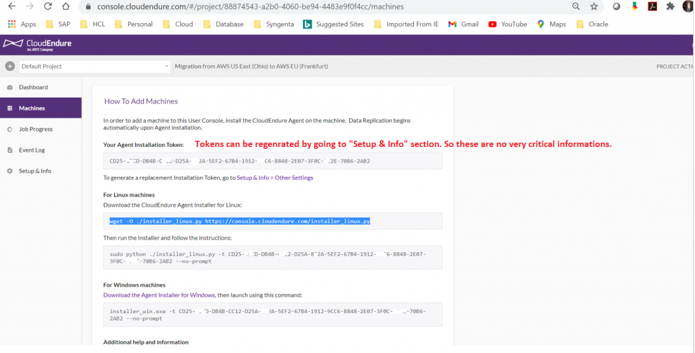Screen dimensions: 695x353
Task: Go back with browser back arrow
Action: [x=12, y=7]
